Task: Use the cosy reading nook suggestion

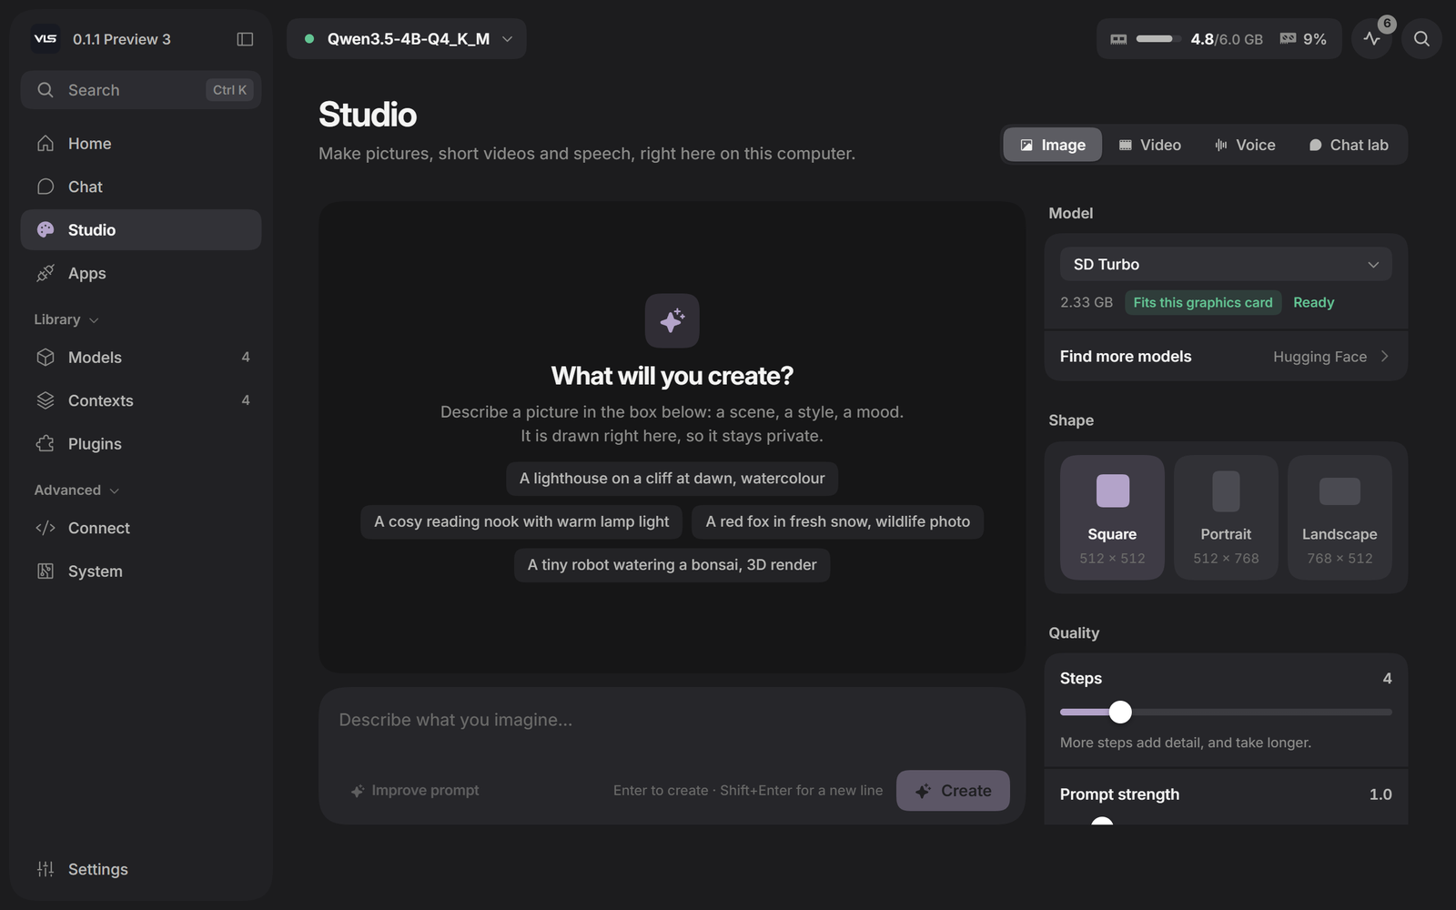Action: click(x=521, y=521)
